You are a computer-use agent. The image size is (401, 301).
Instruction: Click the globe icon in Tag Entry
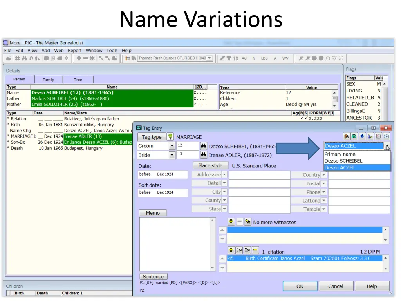coord(354,136)
